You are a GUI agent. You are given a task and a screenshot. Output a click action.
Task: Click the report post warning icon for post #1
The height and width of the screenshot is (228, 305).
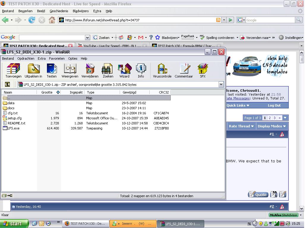282,134
